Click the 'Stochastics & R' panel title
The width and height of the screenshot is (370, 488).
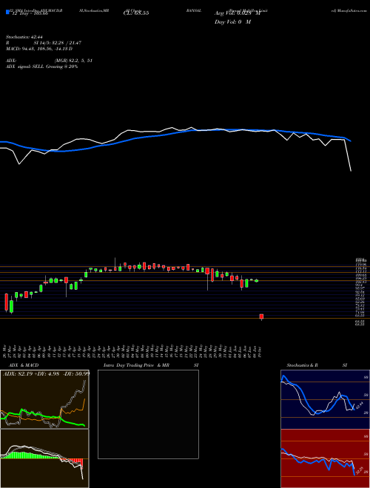(302, 365)
